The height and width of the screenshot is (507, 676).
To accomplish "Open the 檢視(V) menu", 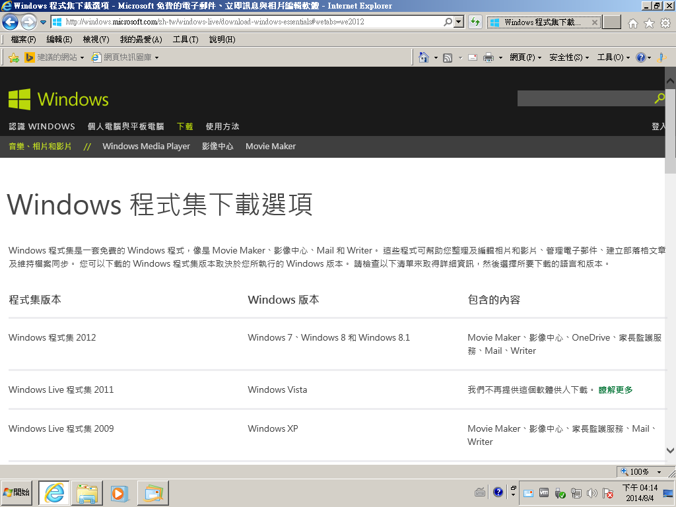I will point(96,40).
